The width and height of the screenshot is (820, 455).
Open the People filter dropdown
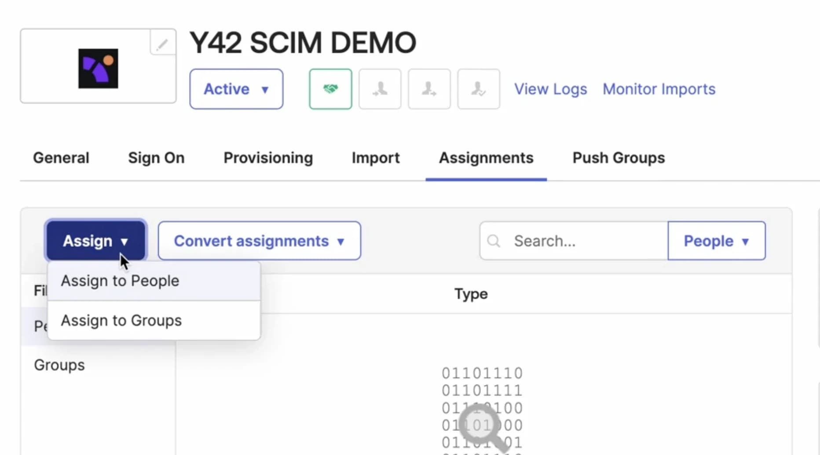click(x=716, y=241)
